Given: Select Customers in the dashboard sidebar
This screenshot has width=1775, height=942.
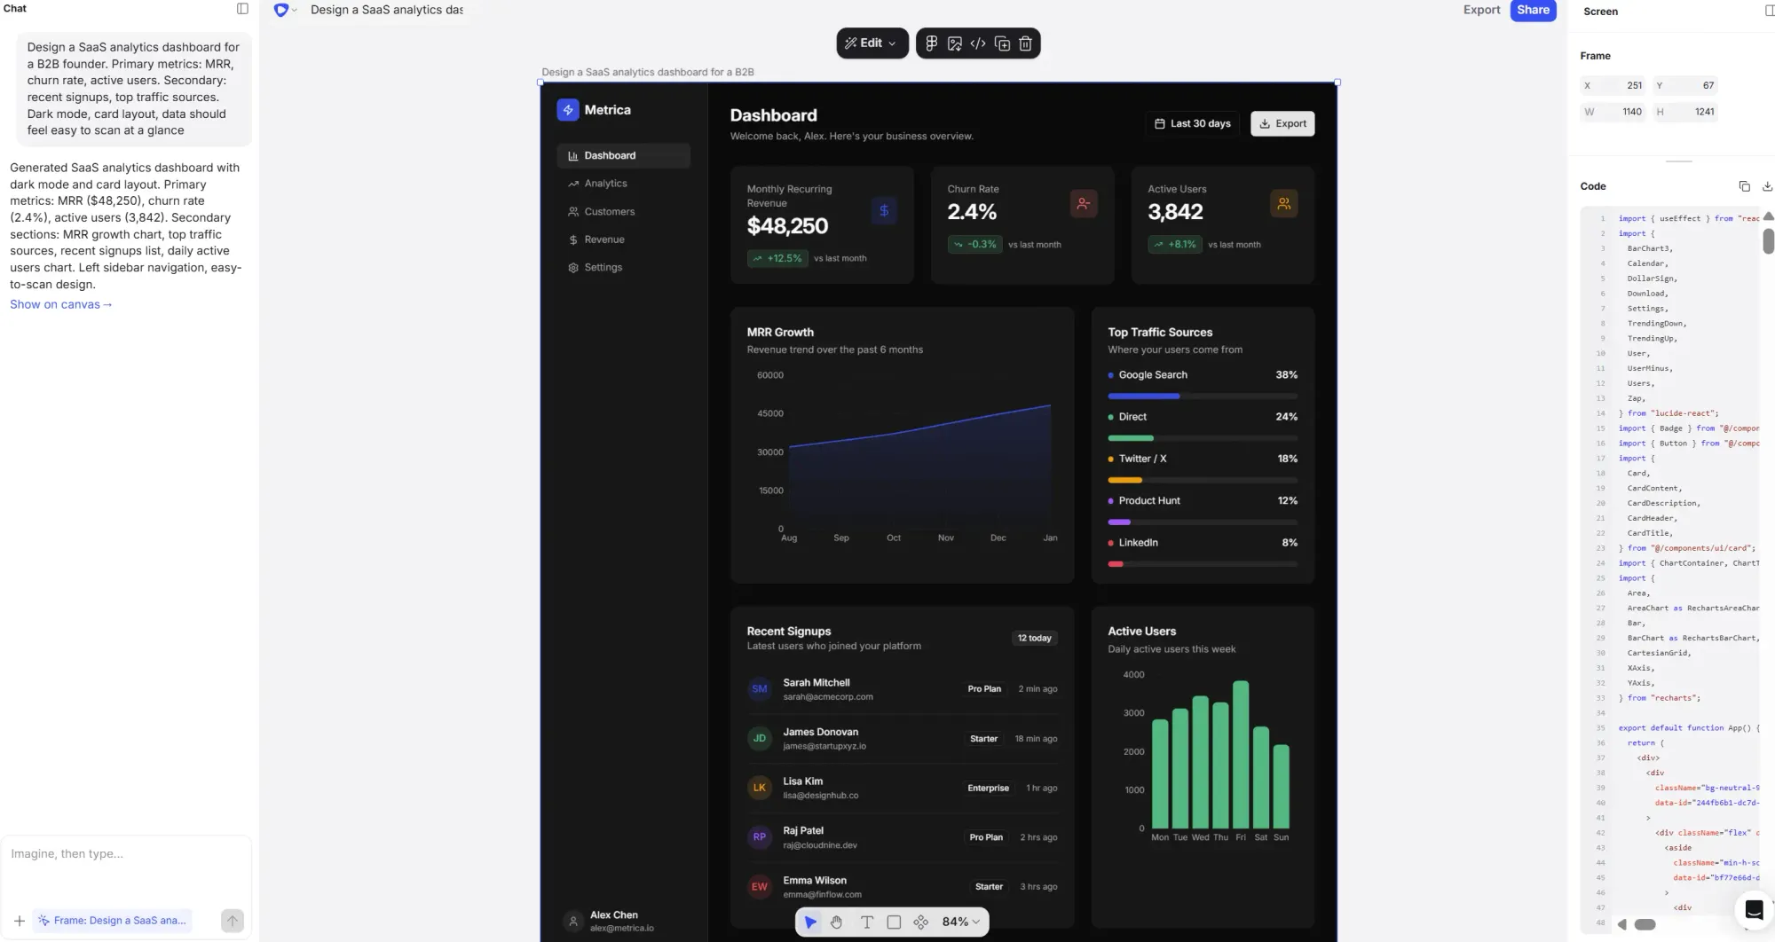Looking at the screenshot, I should coord(610,211).
